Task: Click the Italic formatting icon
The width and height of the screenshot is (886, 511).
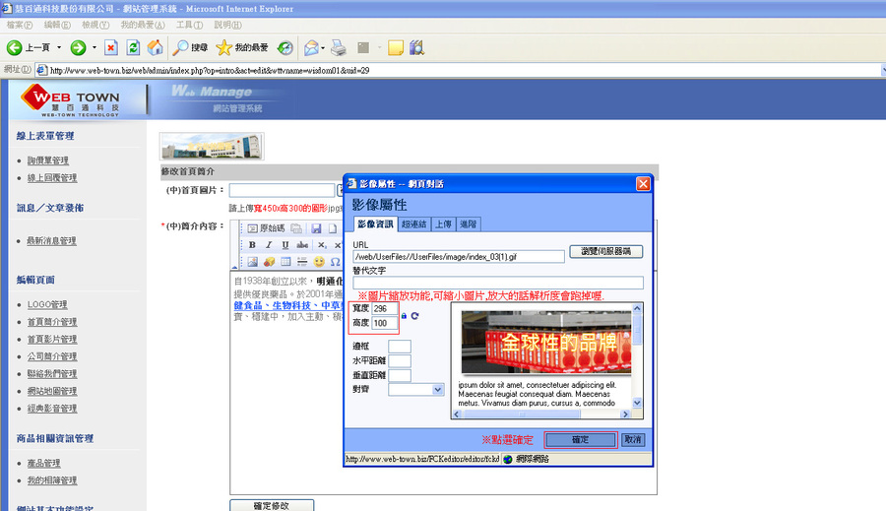Action: click(269, 245)
